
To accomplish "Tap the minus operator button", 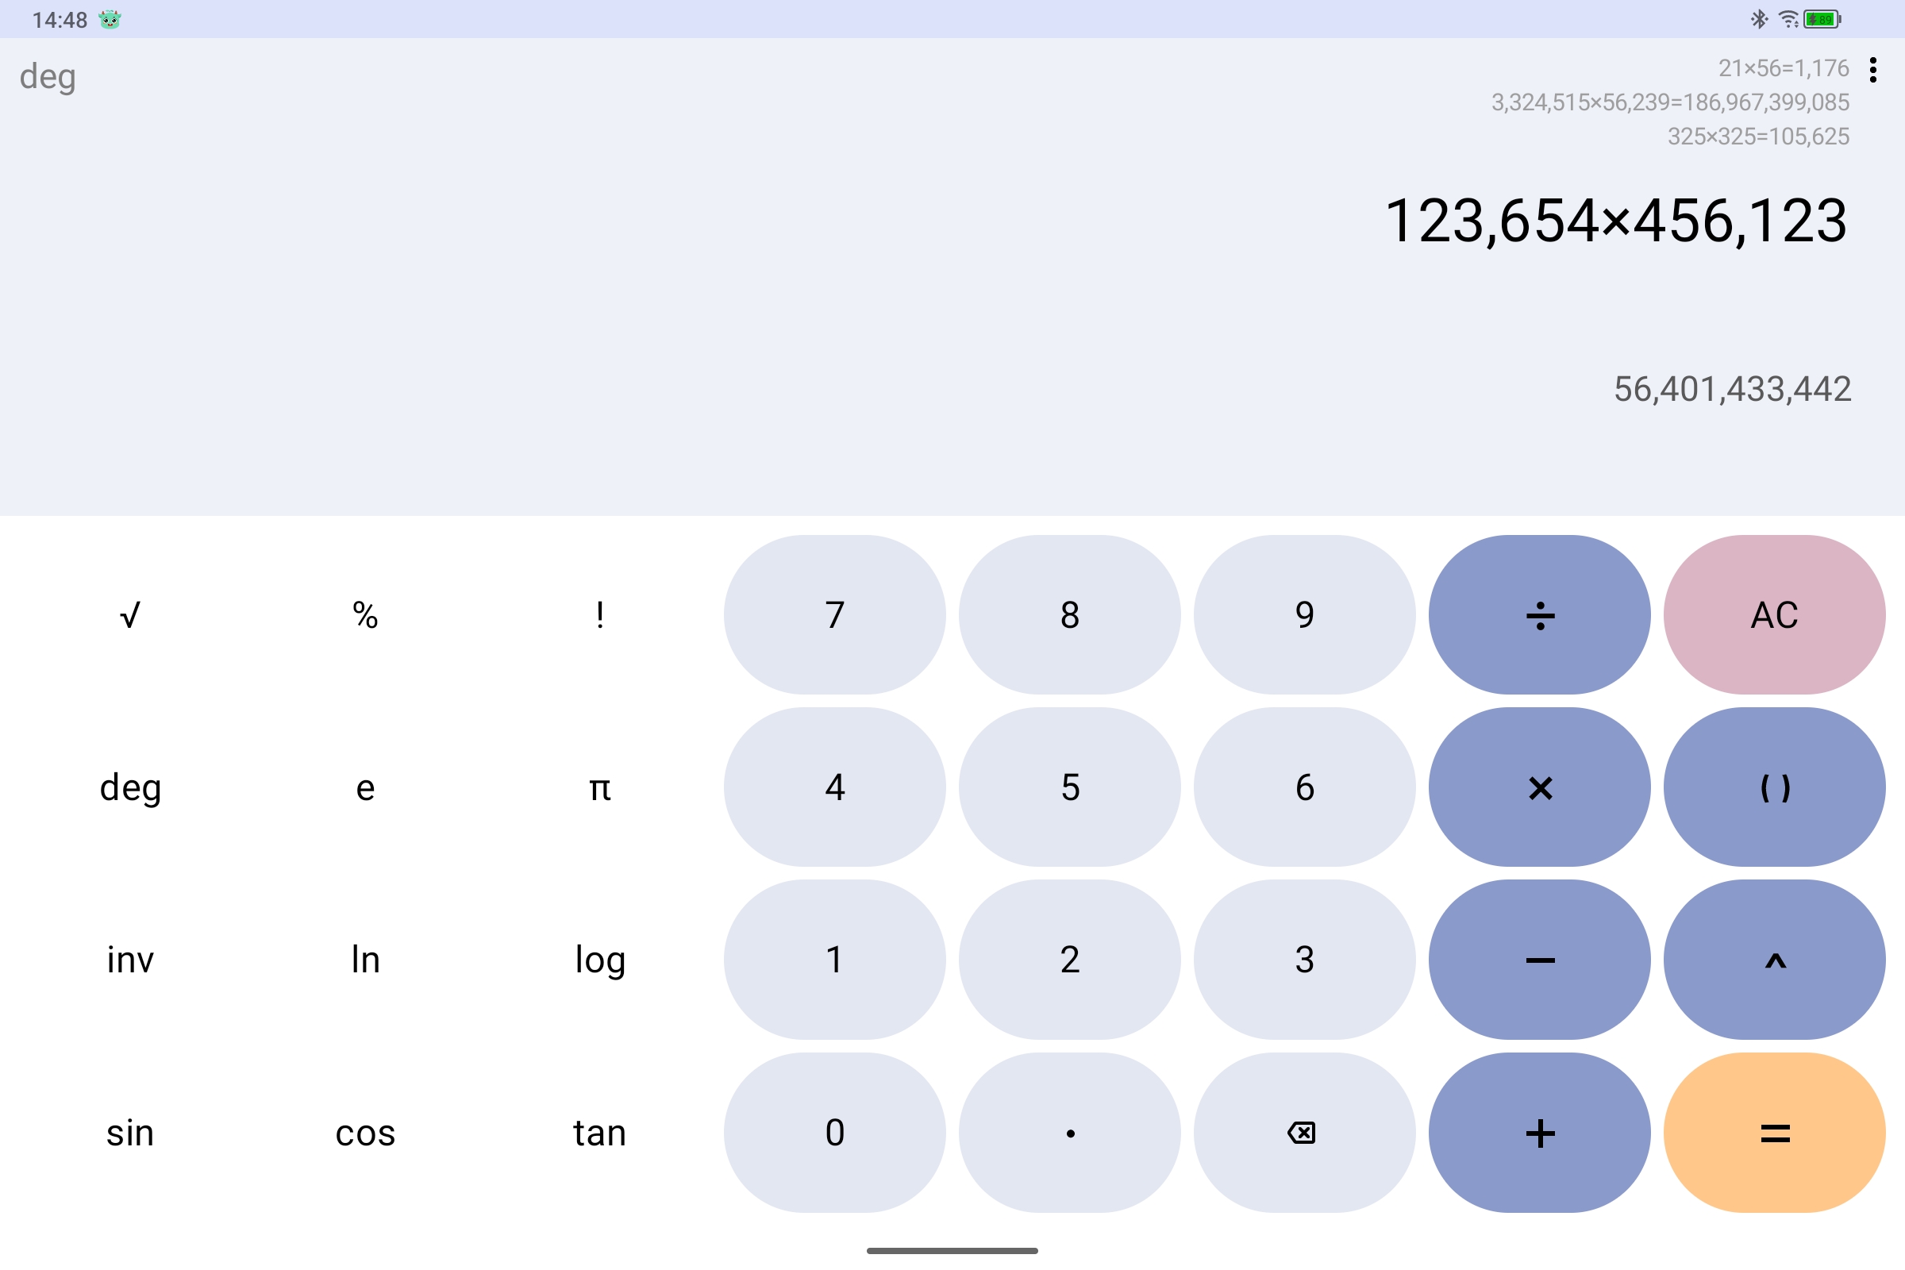I will [x=1540, y=960].
